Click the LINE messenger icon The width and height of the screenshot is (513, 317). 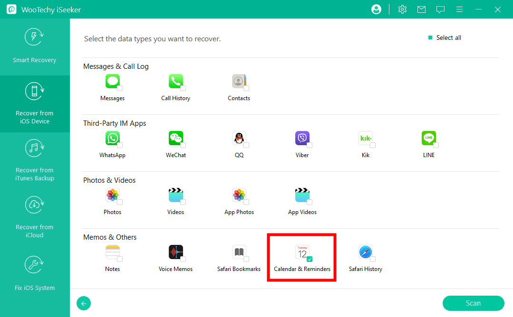pos(428,139)
